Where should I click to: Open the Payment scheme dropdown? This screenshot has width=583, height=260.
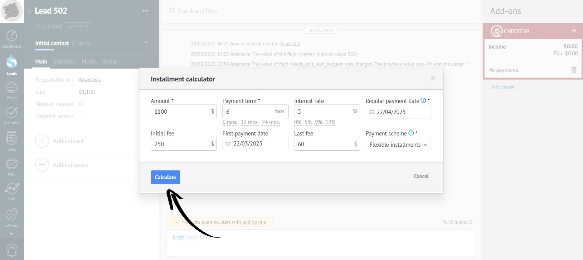[398, 144]
